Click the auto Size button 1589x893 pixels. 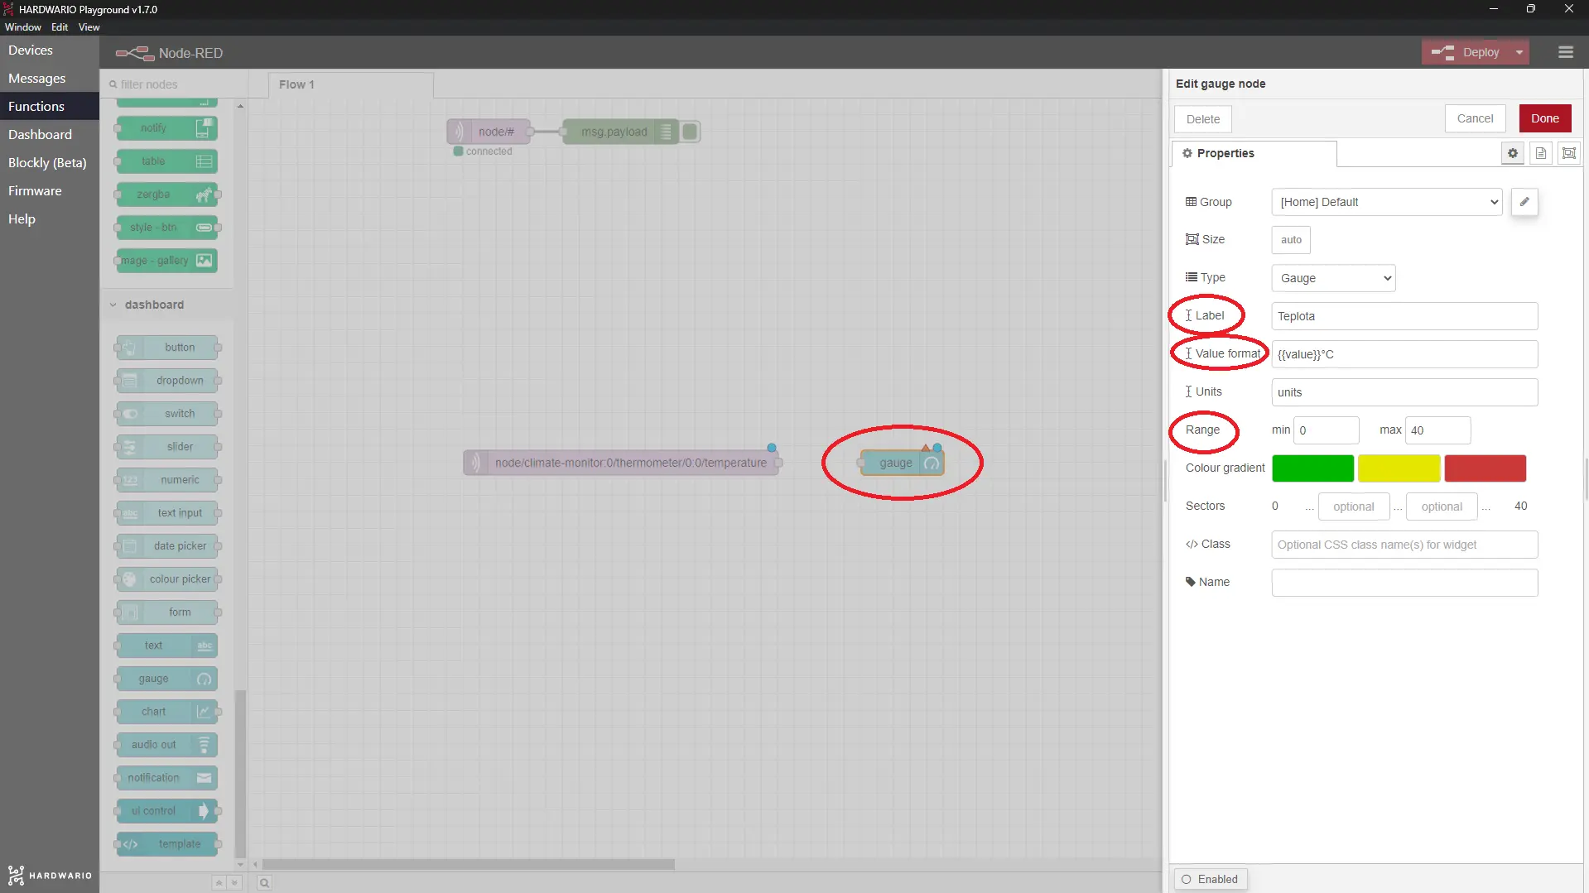(1291, 240)
